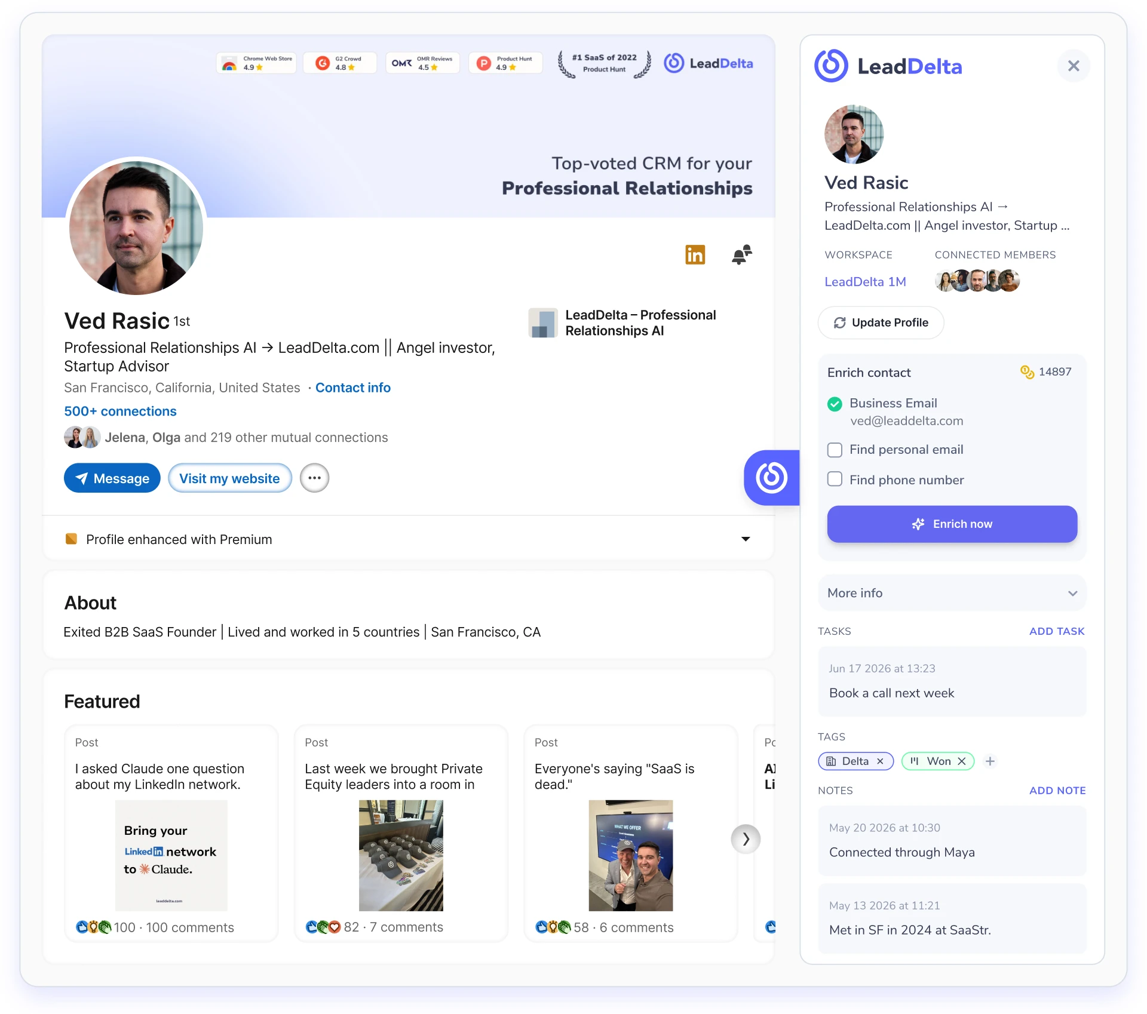Click the Product Hunt 4.9 rating badge
Screen dimensions: 1147x1014
point(505,63)
